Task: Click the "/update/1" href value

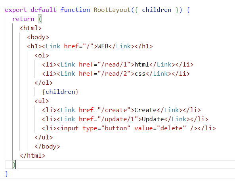Action: (x=118, y=119)
